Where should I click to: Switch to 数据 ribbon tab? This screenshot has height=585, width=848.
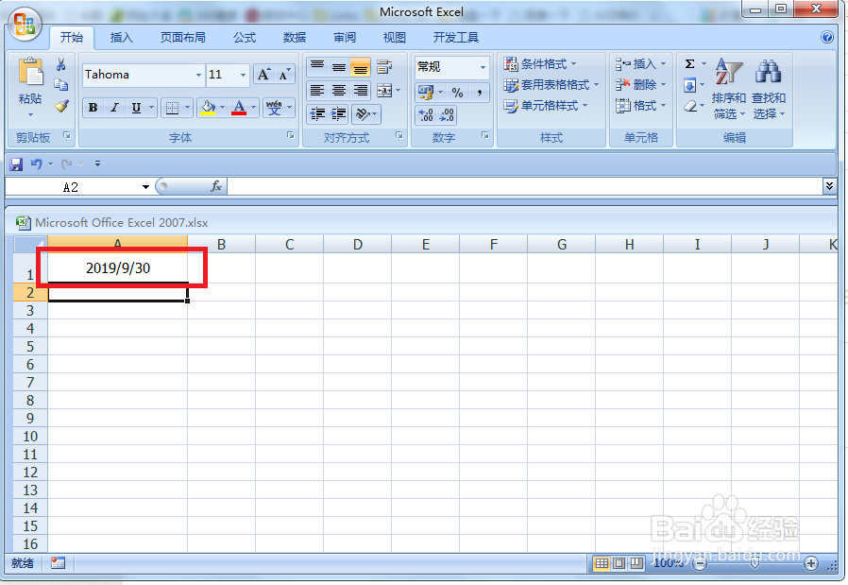295,38
